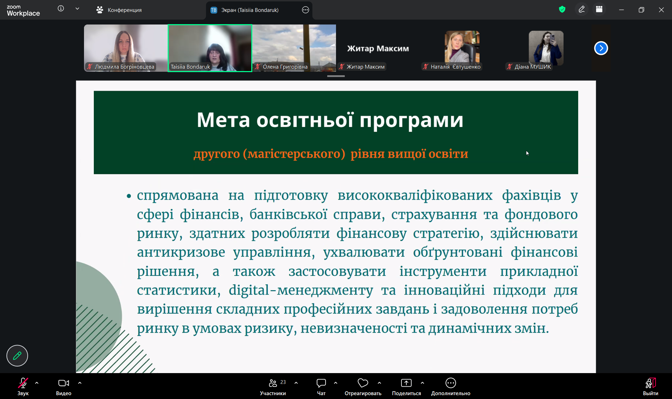Expand video options arrow next to Видео
The width and height of the screenshot is (672, 399).
click(x=80, y=383)
